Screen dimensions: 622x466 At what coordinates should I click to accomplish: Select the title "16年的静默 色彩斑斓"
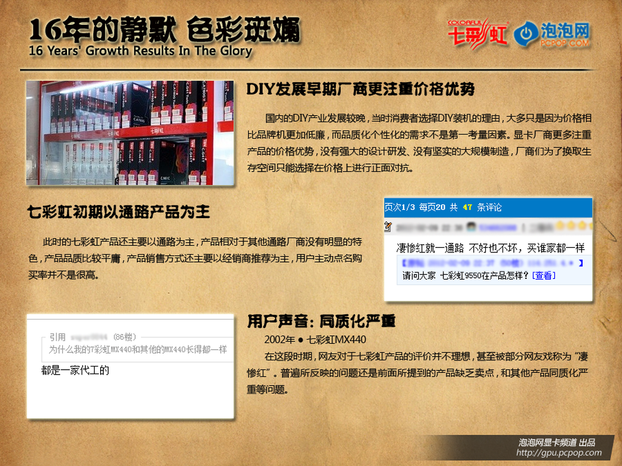pos(165,29)
